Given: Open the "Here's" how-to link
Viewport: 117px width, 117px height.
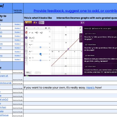Looking at the screenshot, I should coord(91,87).
